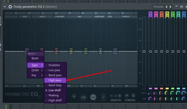Open the plugin menu dropdown arrow
The height and width of the screenshot is (109, 187).
[x=5, y=7]
